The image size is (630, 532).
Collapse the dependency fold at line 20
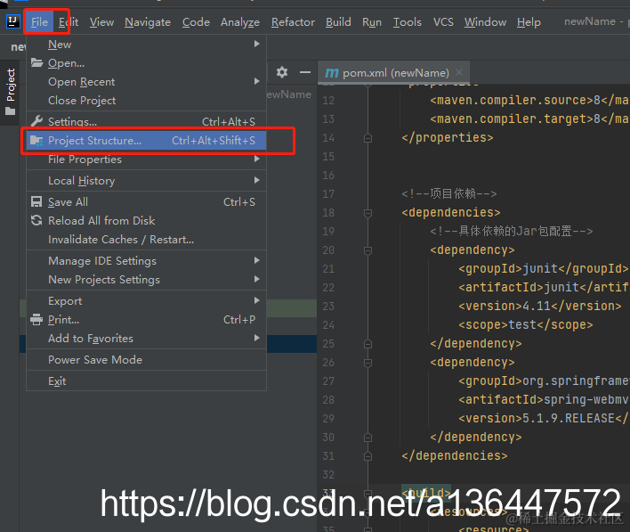367,250
